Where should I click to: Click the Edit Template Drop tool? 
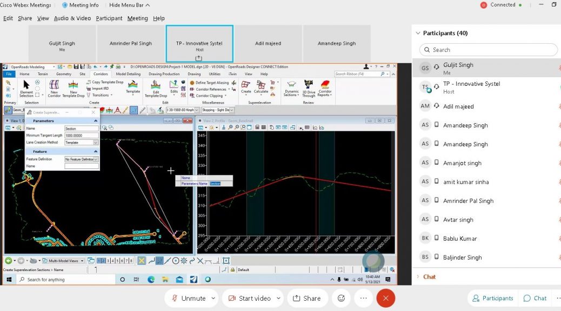click(x=156, y=89)
